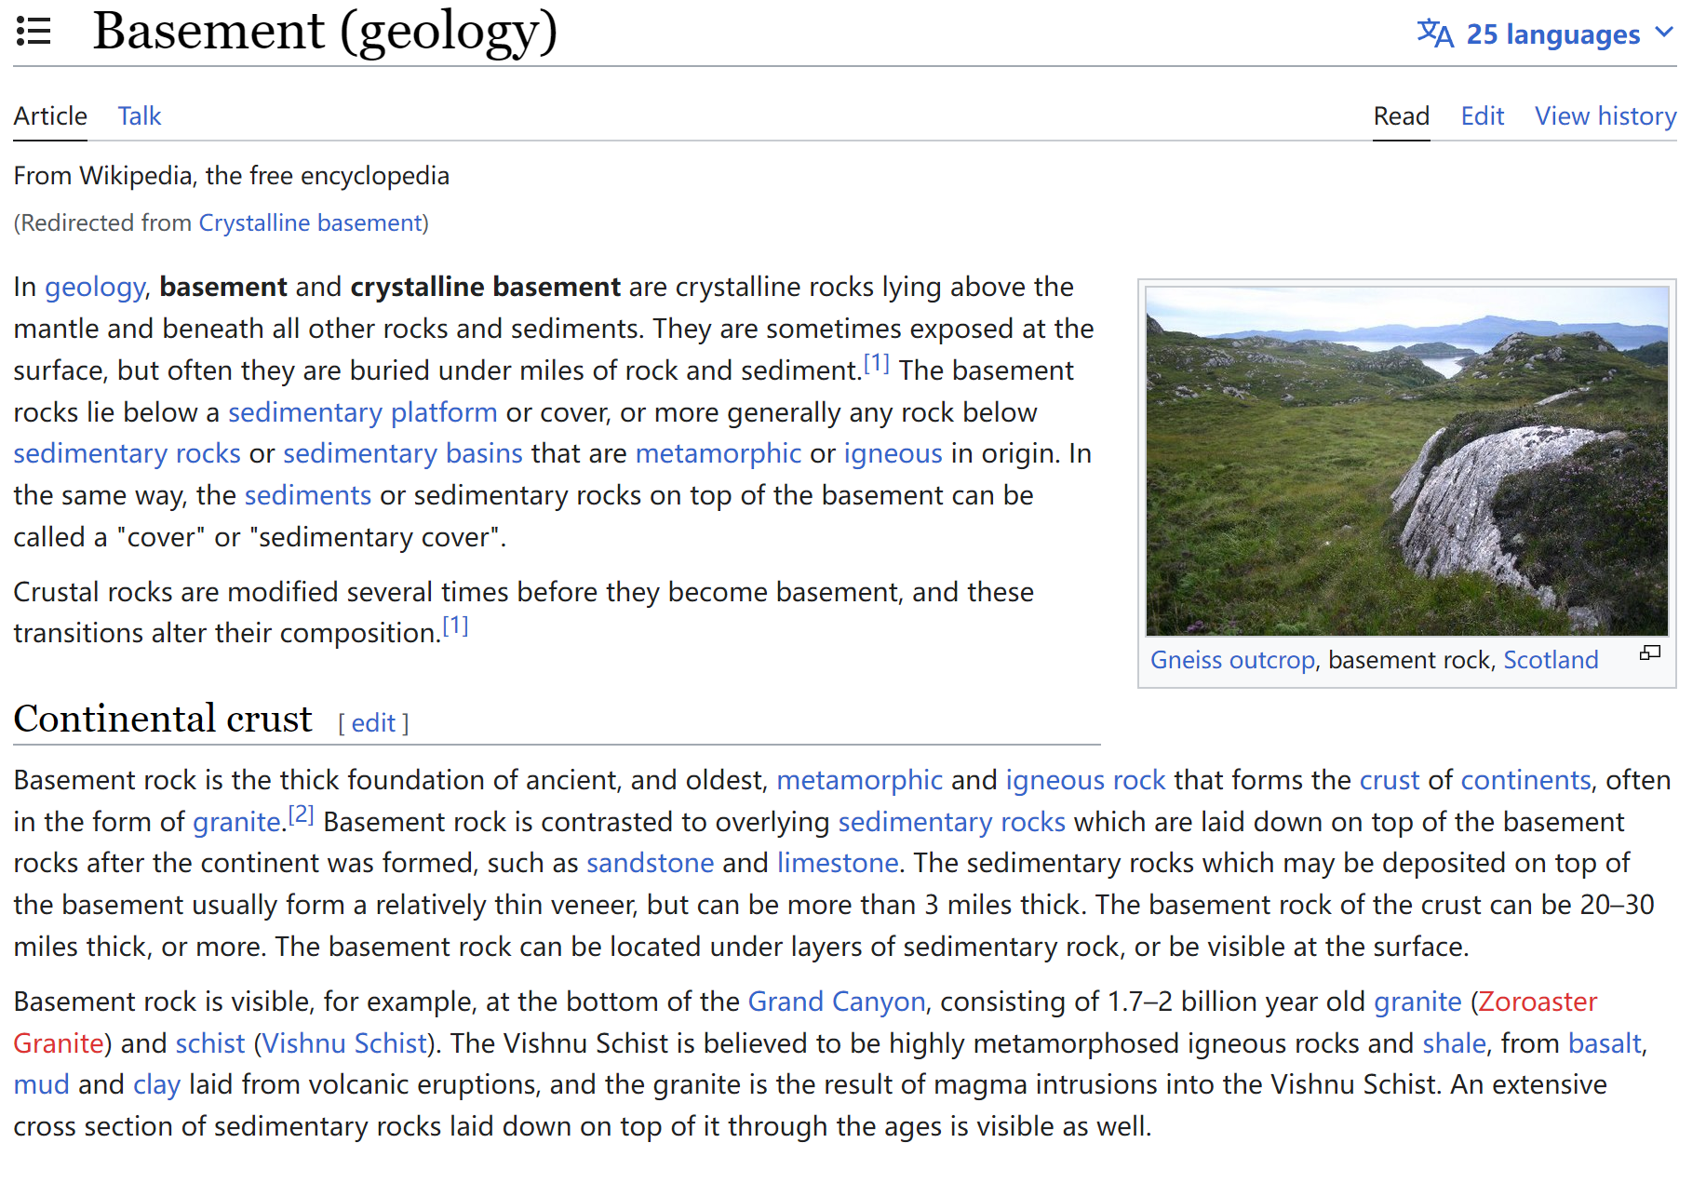Open the igneous rock link
Viewport: 1706px width, 1197px height.
click(x=1085, y=780)
